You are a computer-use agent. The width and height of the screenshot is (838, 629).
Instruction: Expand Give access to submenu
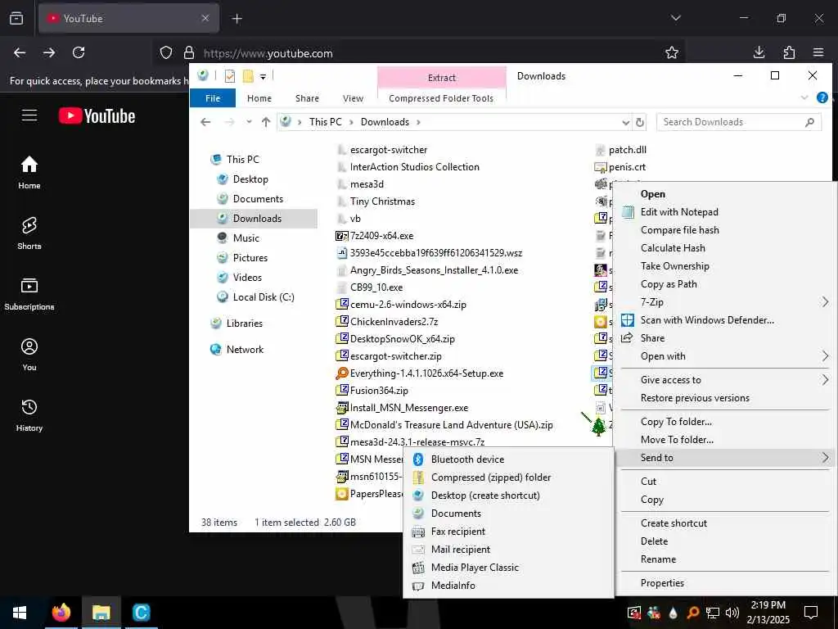pyautogui.click(x=725, y=380)
